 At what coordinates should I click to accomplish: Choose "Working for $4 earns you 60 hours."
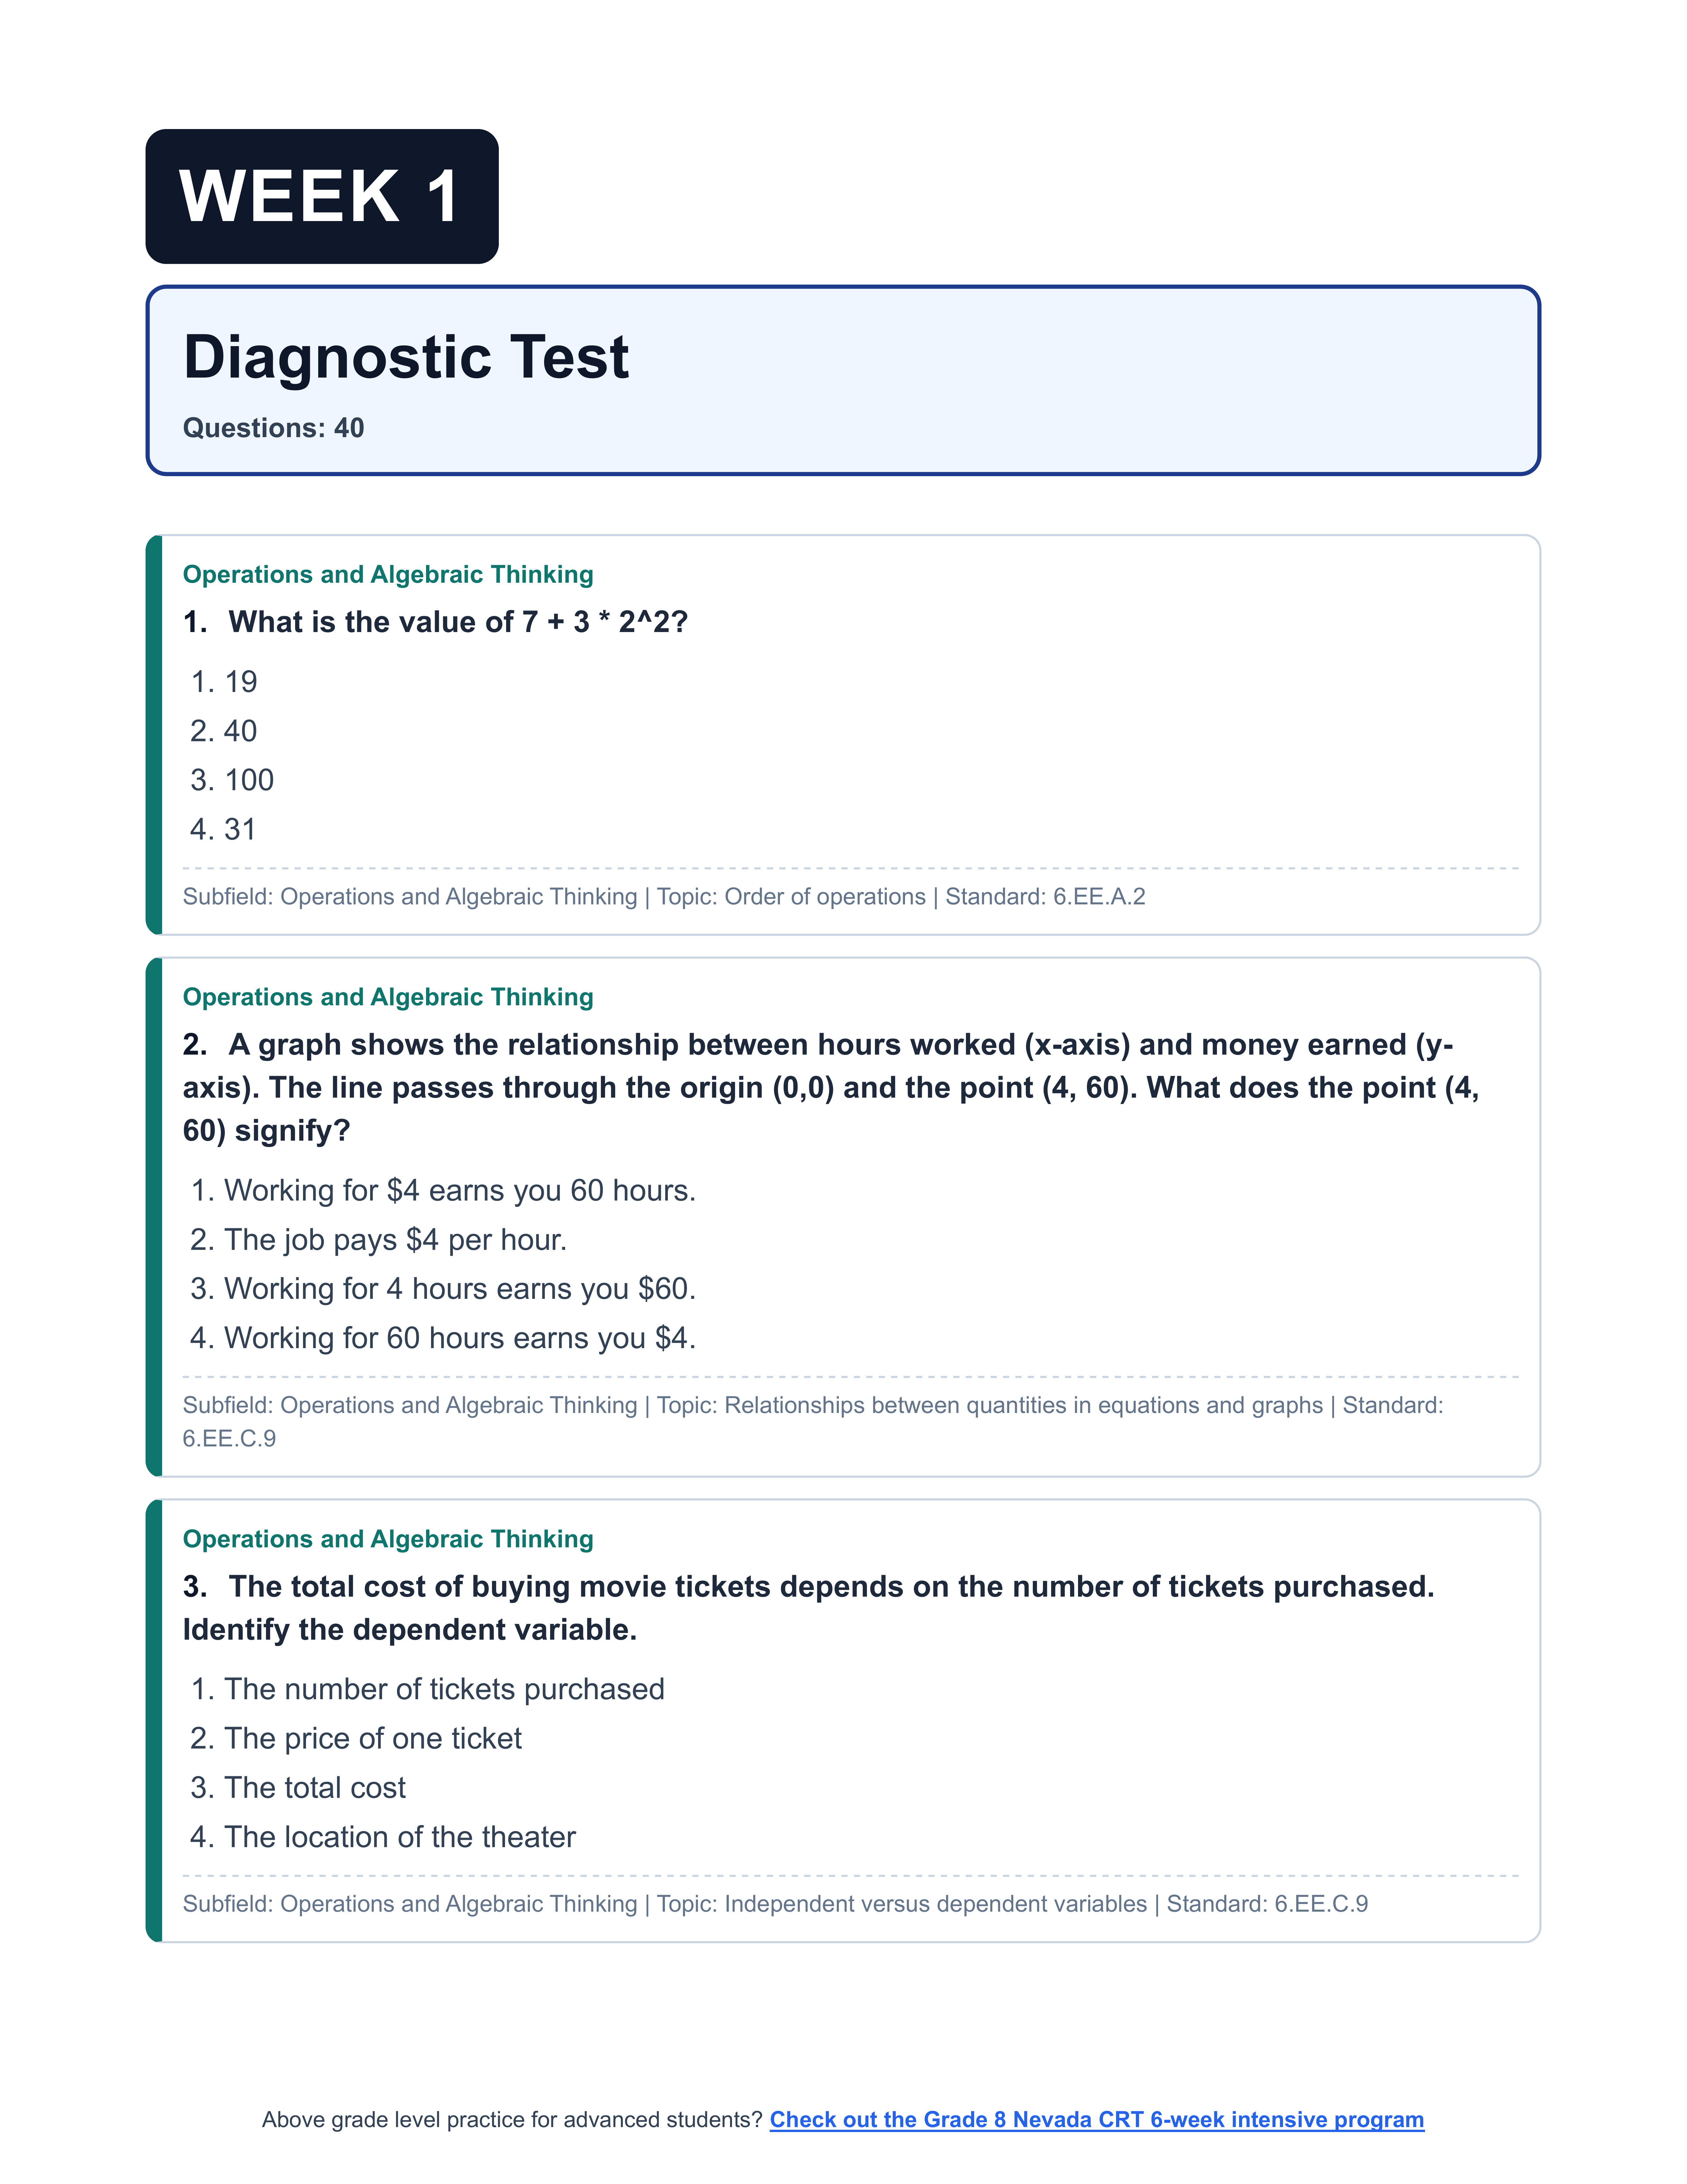459,1190
